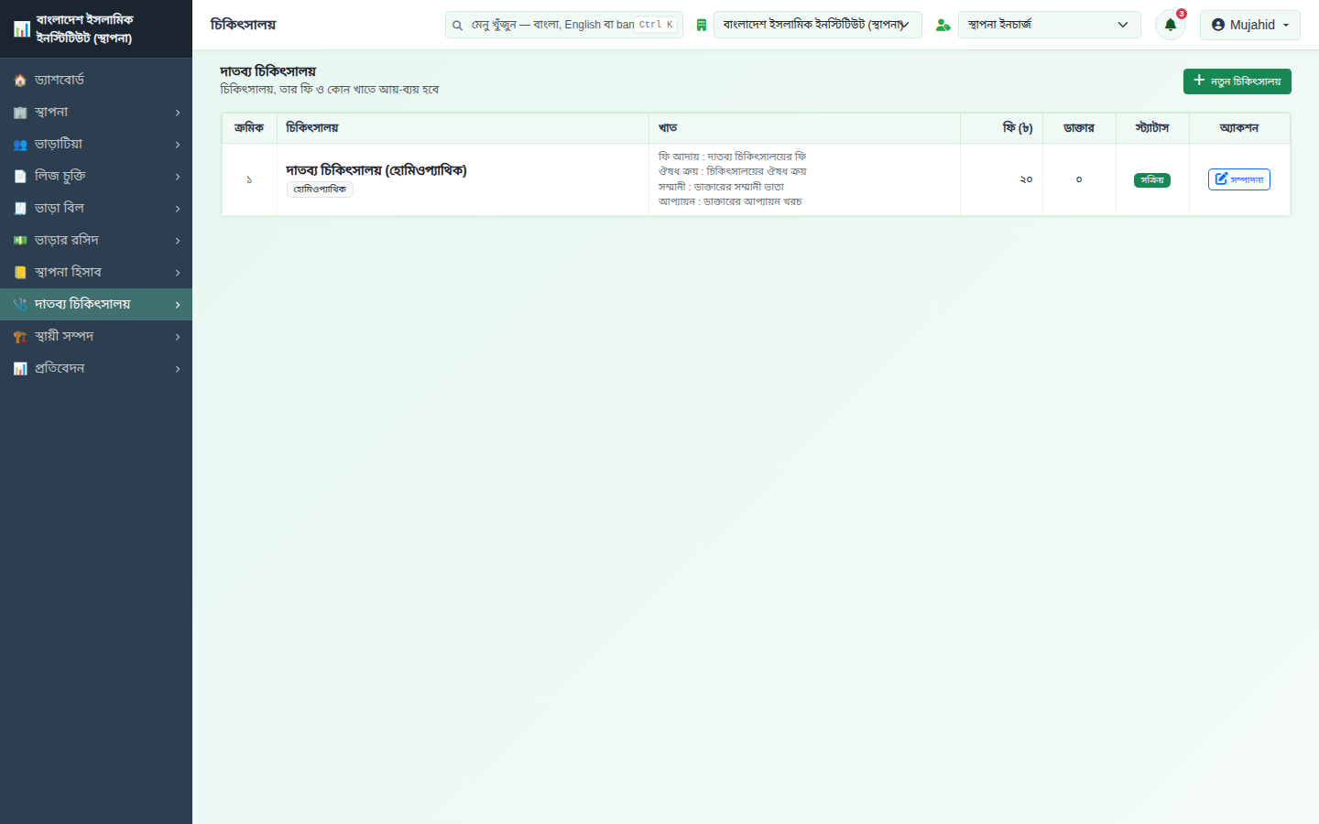Image resolution: width=1319 pixels, height=824 pixels.
Task: Open notifications bell with badge
Action: (x=1171, y=25)
